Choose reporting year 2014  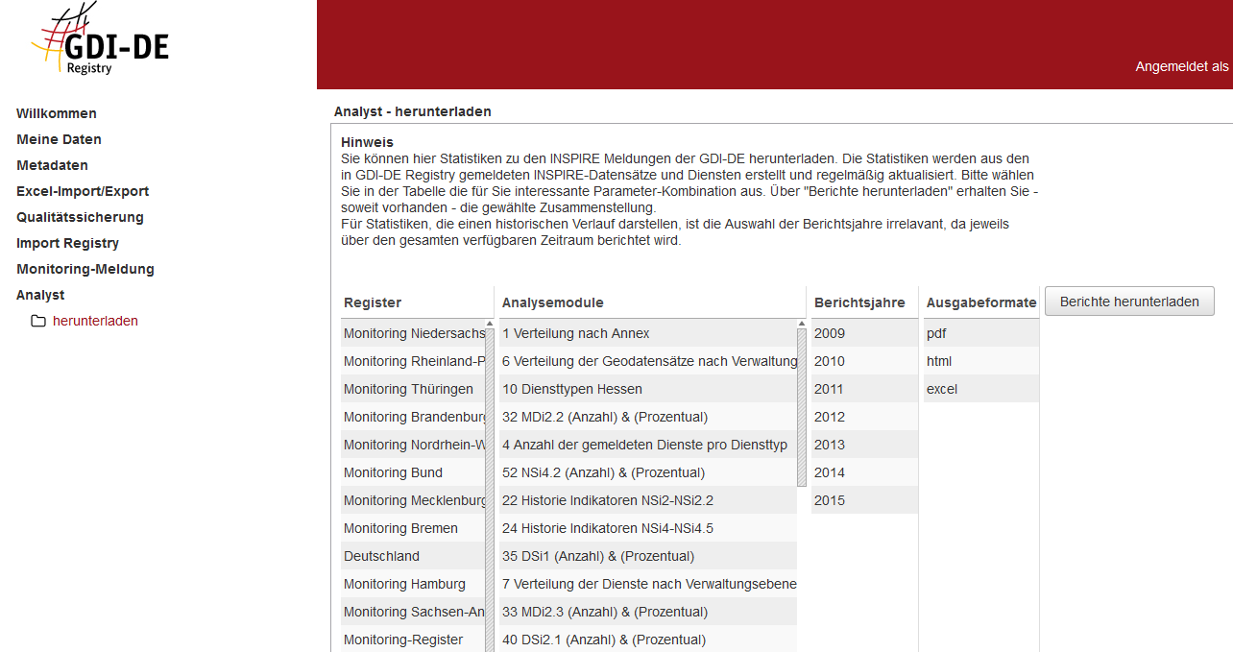pos(864,472)
